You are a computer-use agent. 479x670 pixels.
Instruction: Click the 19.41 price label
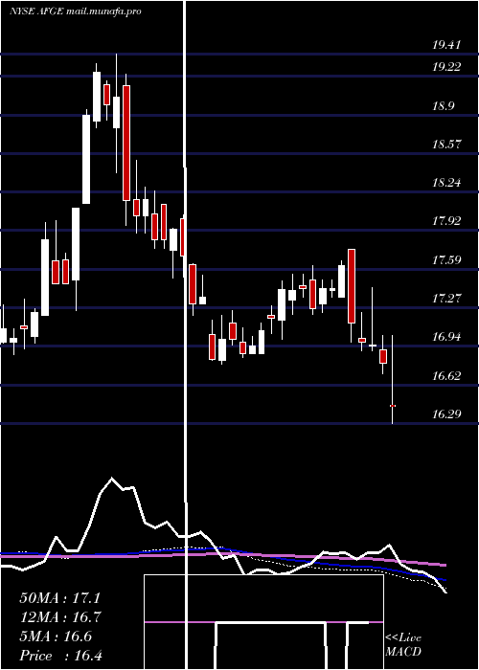446,44
